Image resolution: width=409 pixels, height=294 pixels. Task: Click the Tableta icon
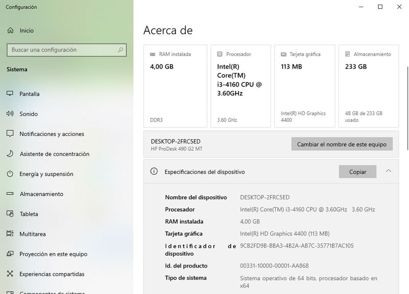click(x=10, y=214)
